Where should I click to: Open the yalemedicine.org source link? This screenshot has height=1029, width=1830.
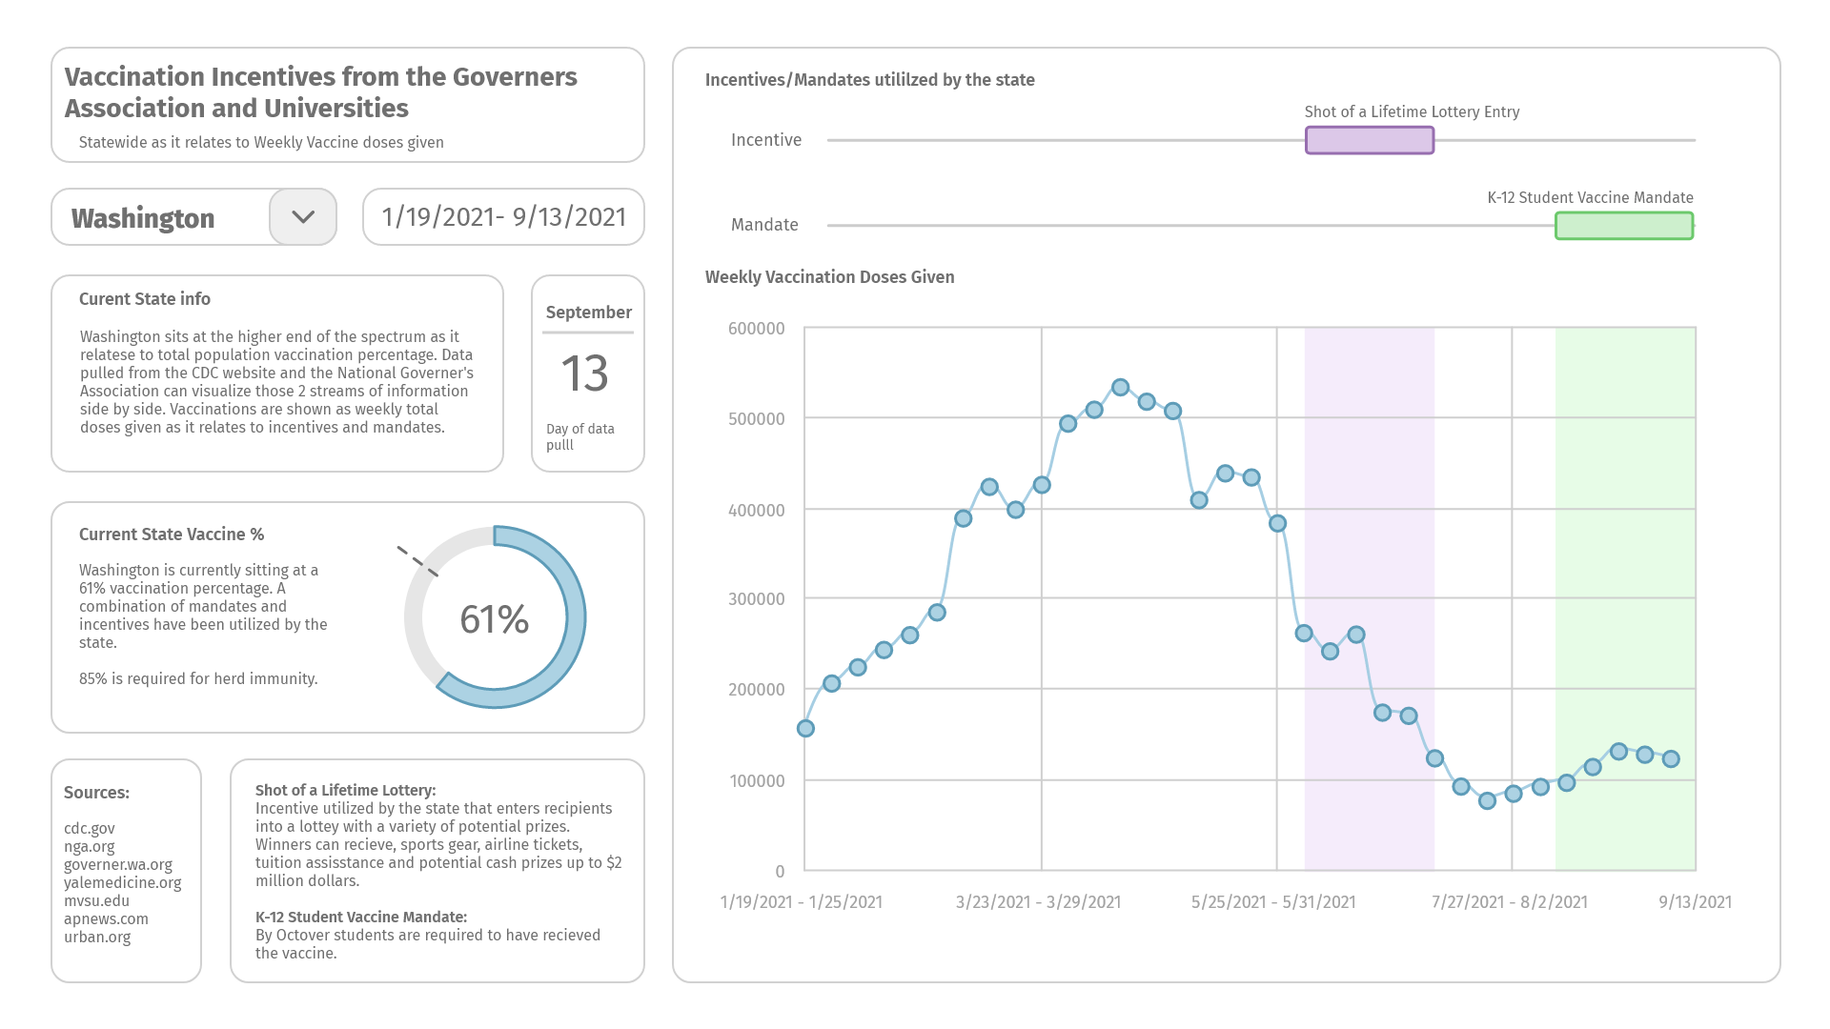coord(123,882)
